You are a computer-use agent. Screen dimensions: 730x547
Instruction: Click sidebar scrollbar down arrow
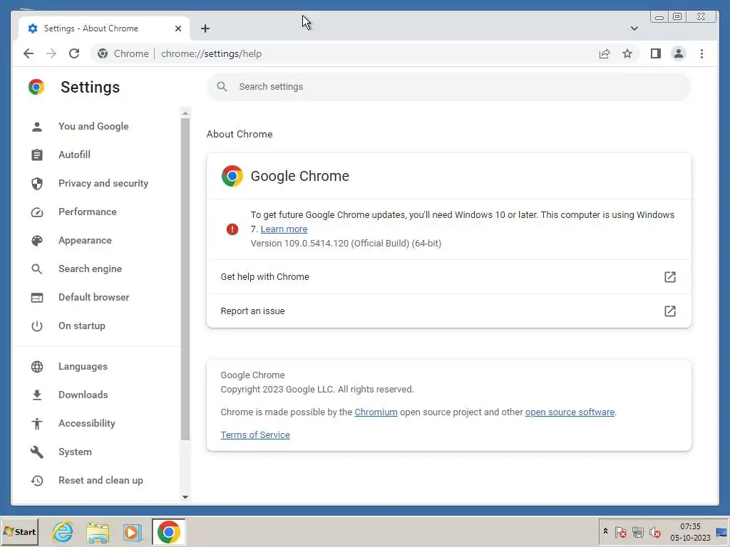[185, 496]
